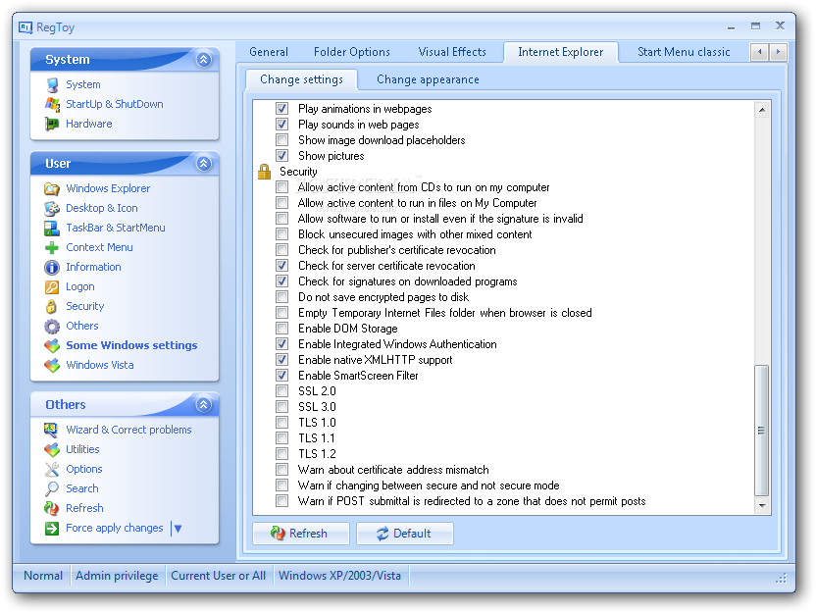Viewport: 816px width, 613px height.
Task: Open the Hardware link
Action: coord(89,124)
